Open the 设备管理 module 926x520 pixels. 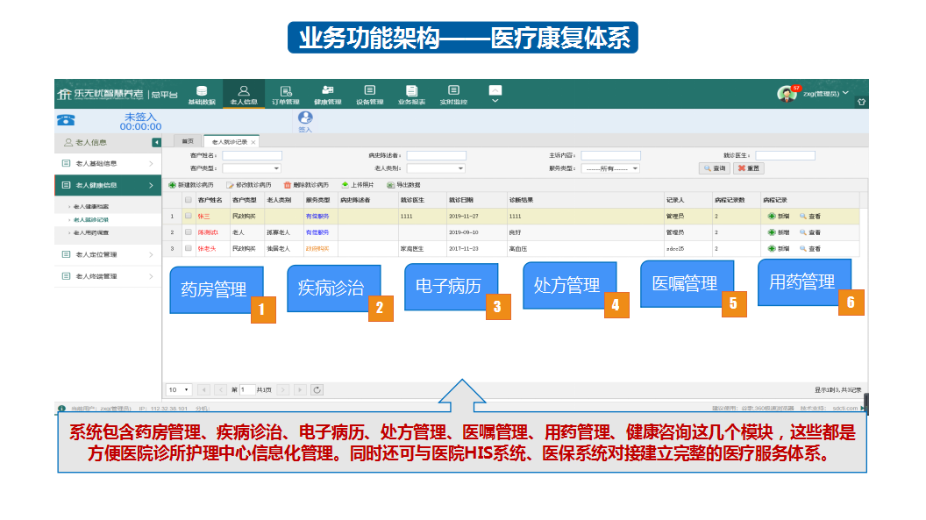[370, 95]
